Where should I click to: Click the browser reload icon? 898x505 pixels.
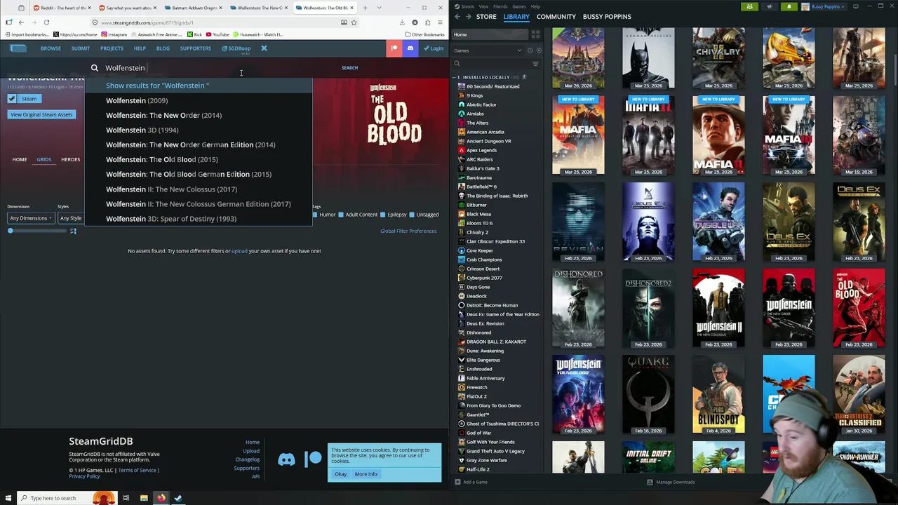pyautogui.click(x=46, y=22)
